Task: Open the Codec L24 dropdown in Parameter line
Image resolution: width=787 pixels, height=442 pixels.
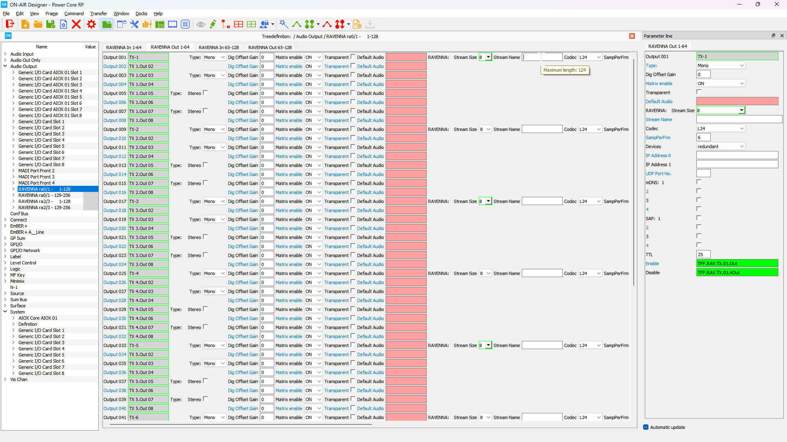Action: point(721,129)
